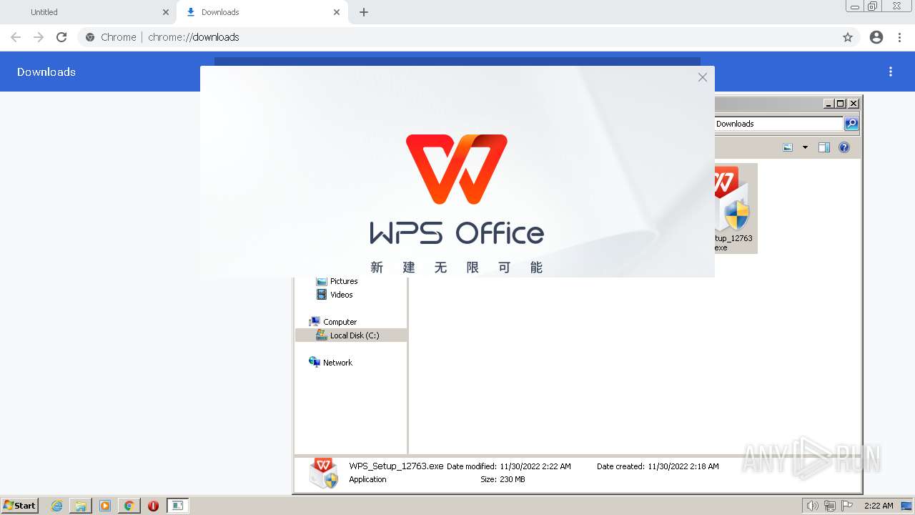Open Explorer Help

844,147
